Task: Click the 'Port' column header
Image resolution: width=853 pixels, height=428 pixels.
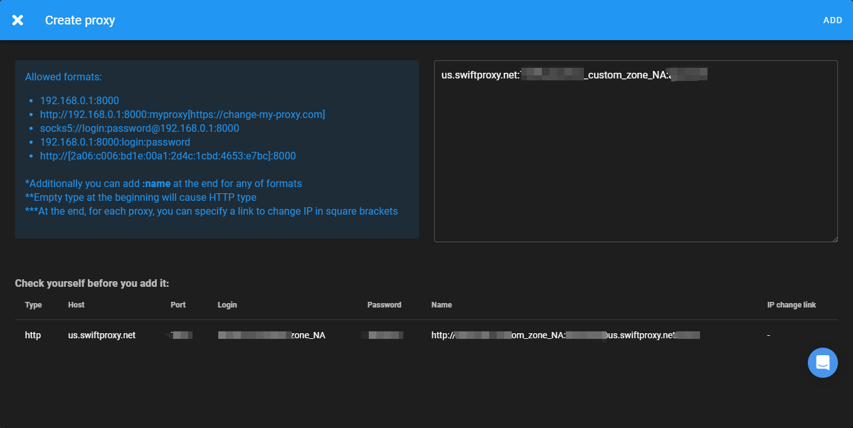Action: tap(178, 305)
